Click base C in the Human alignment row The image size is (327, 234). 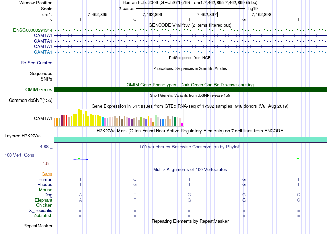click(135, 179)
